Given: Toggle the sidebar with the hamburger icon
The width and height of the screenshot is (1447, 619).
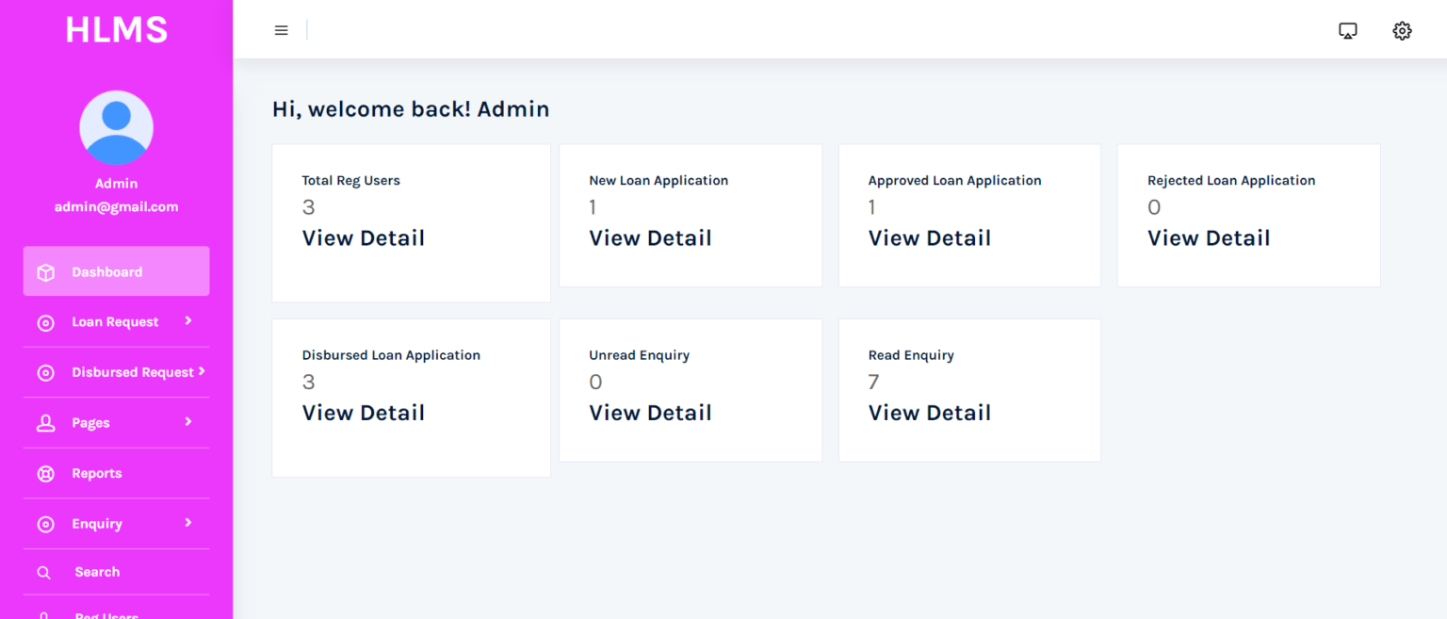Looking at the screenshot, I should (281, 29).
